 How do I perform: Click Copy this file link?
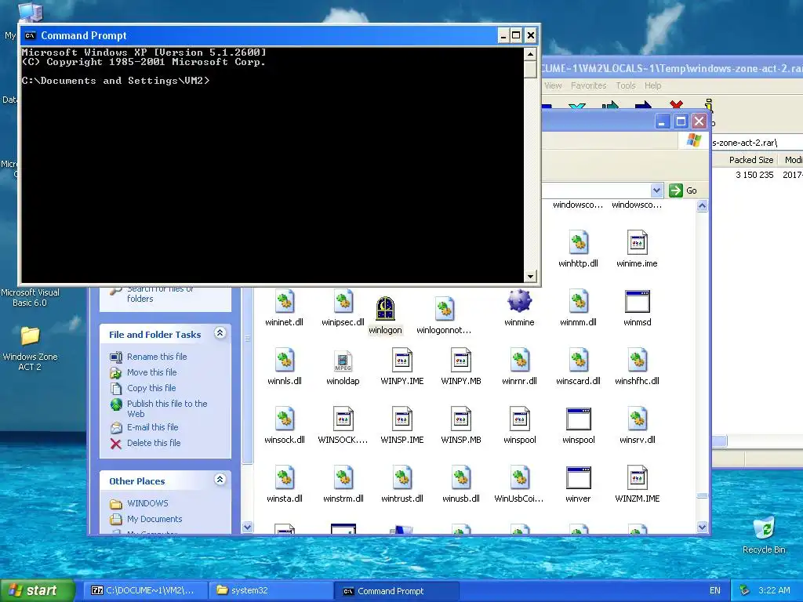click(x=151, y=388)
